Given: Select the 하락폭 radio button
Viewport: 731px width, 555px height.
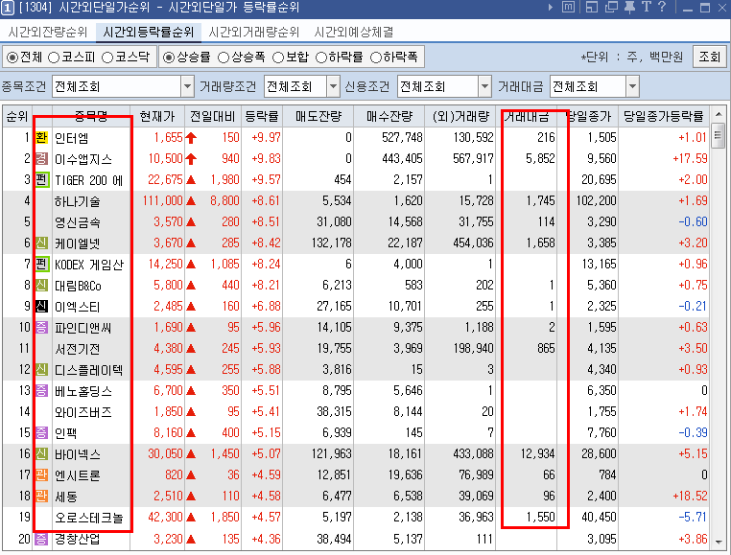Looking at the screenshot, I should (376, 58).
